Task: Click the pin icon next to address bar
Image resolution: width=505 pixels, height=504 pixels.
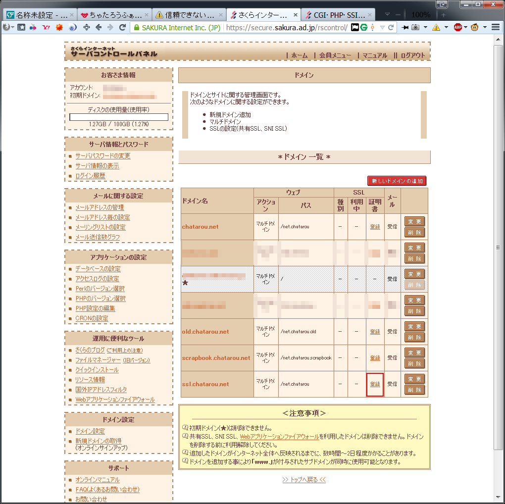Action: click(x=405, y=27)
